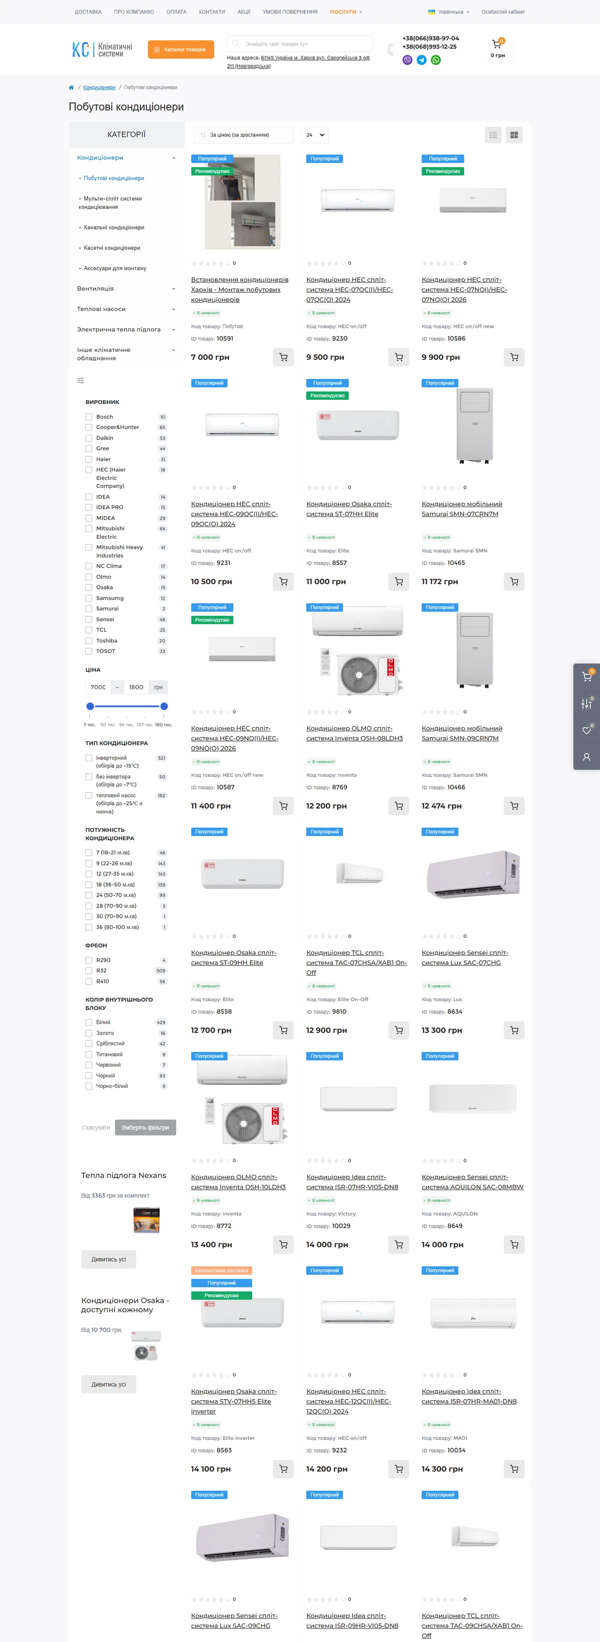Focus the product search field
The height and width of the screenshot is (1642, 600).
click(300, 44)
